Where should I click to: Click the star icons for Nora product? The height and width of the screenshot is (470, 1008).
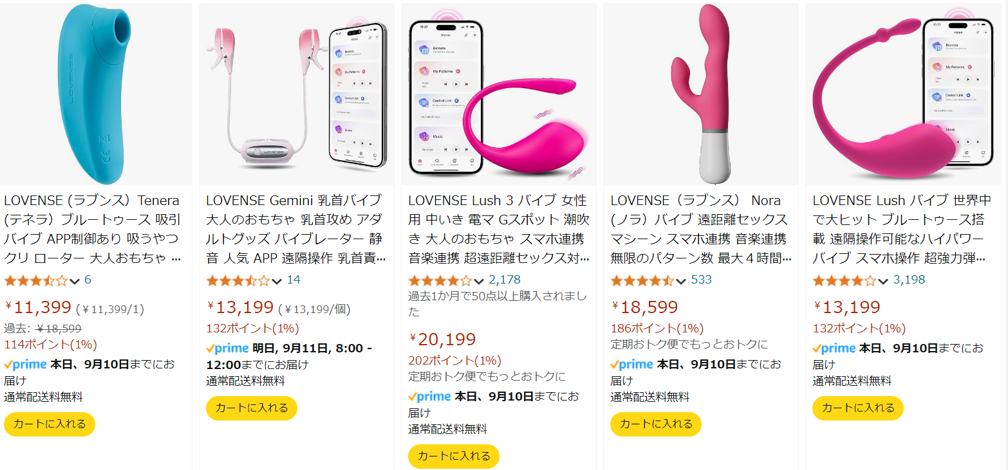[x=642, y=280]
